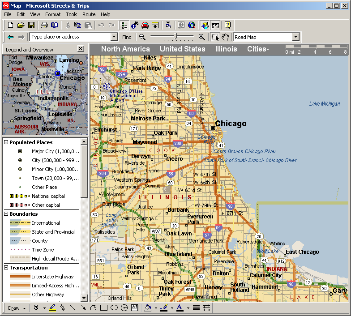The height and width of the screenshot is (316, 351).
Task: Jump to United States in the breadcrumb
Action: (183, 49)
